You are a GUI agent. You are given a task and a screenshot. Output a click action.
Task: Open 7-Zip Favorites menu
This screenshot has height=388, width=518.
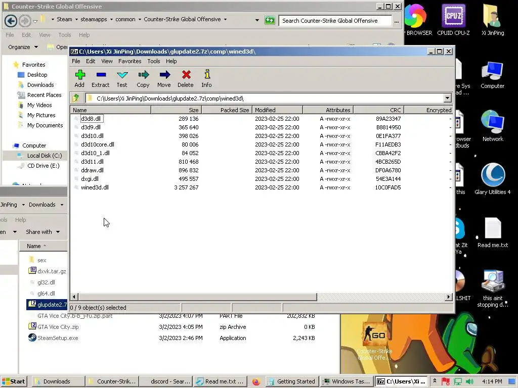click(x=130, y=61)
